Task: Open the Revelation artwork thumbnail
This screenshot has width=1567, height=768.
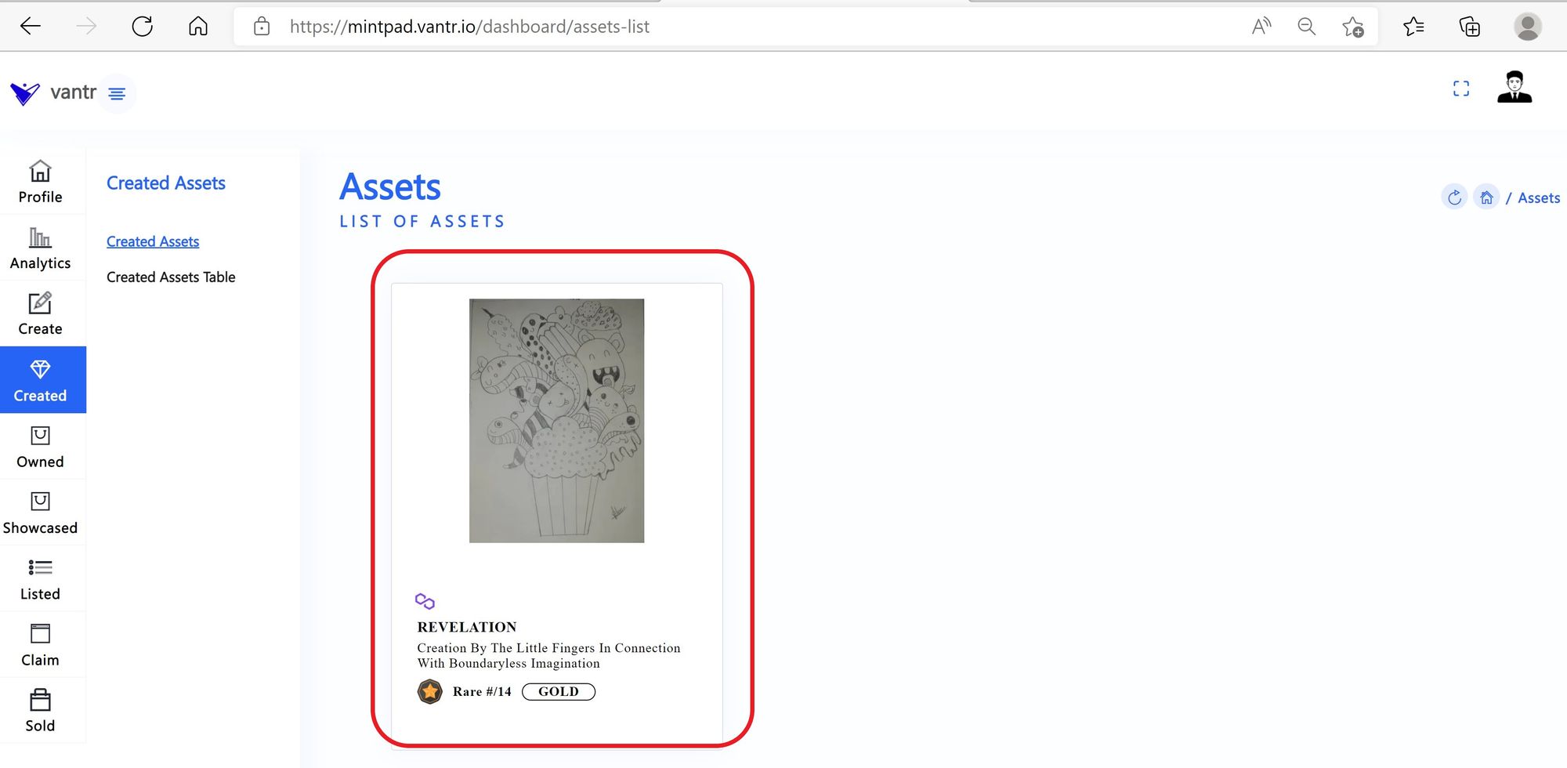Action: [557, 421]
